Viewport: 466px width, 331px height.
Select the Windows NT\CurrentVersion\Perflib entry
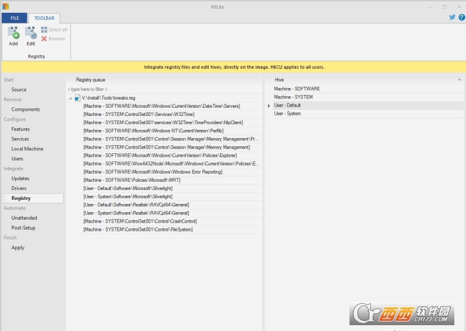pos(172,131)
